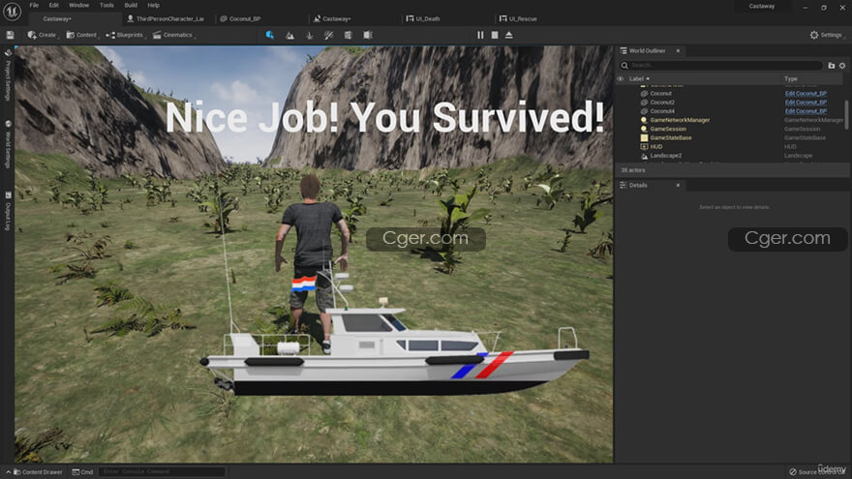Click the GameStateBase actor icon

pos(644,138)
